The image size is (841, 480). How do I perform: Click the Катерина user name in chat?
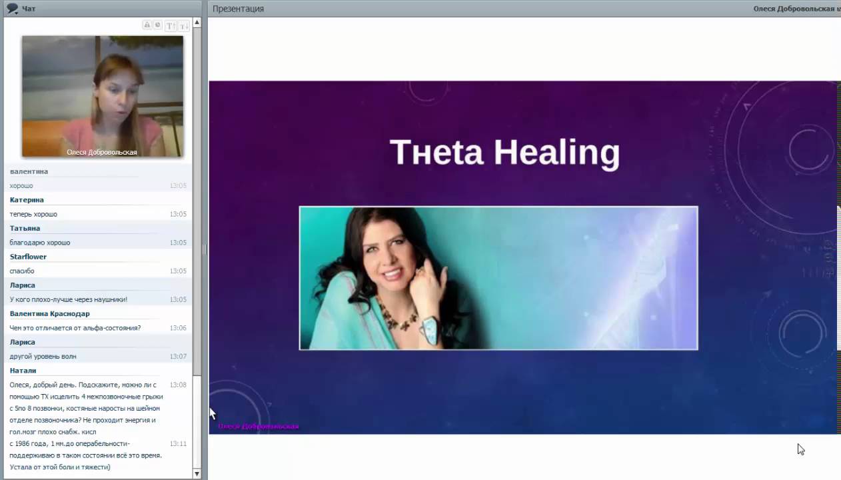(x=27, y=200)
